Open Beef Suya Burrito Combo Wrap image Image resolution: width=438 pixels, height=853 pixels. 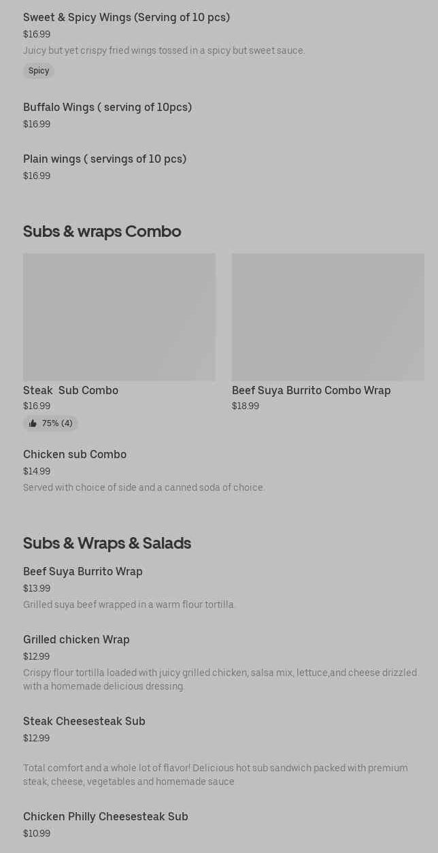tap(328, 317)
